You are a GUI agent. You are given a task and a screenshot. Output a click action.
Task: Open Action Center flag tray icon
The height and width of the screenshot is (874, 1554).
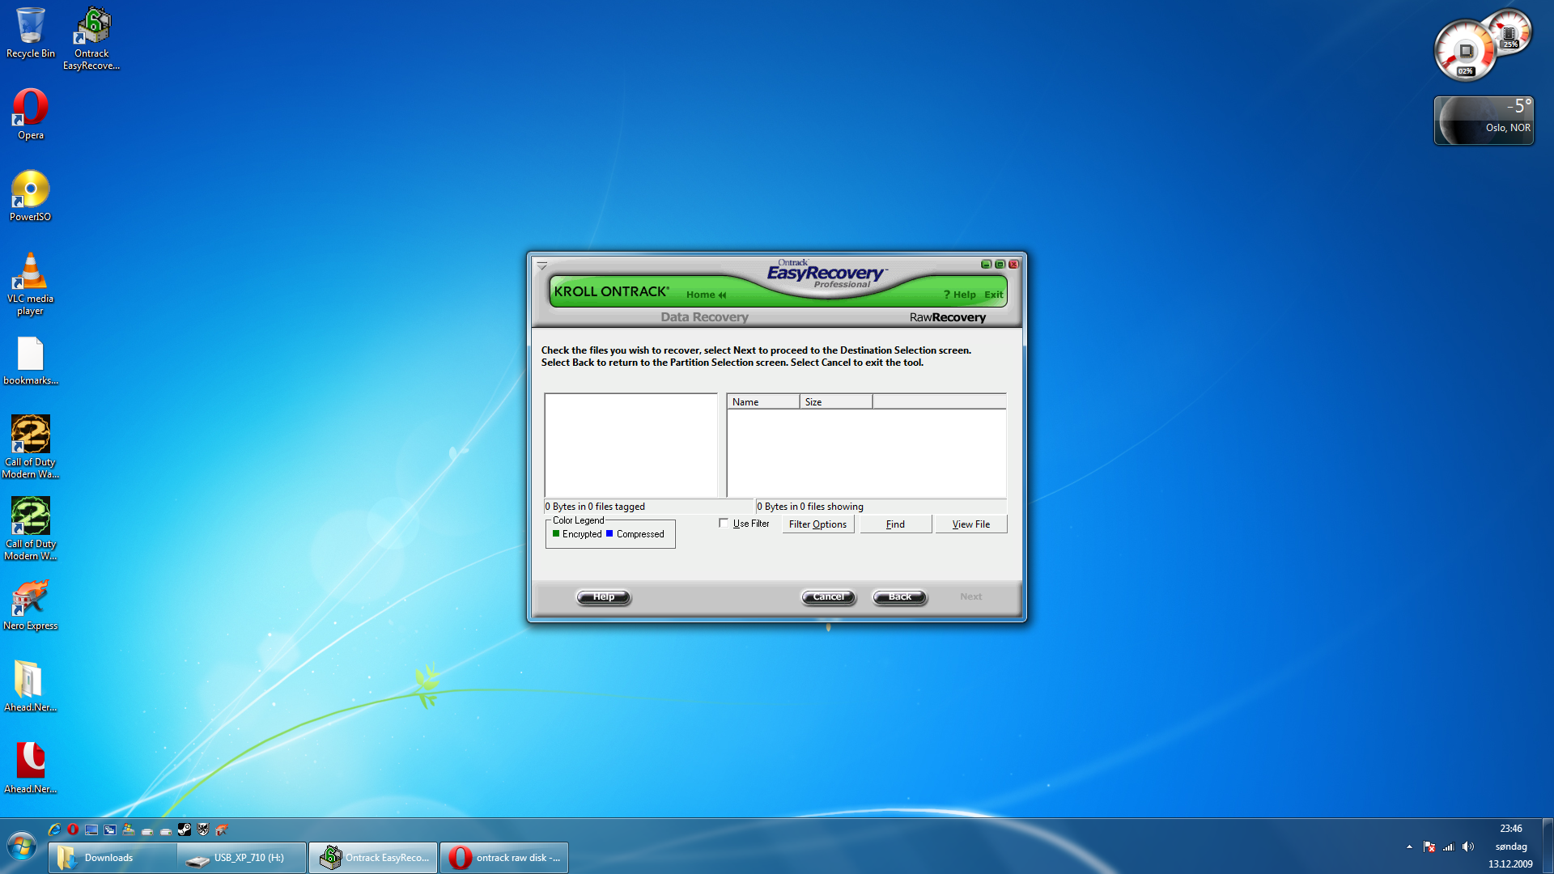1429,846
